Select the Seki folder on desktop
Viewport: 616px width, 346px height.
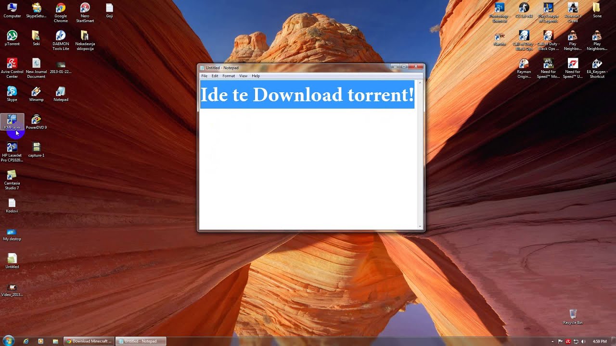point(36,38)
